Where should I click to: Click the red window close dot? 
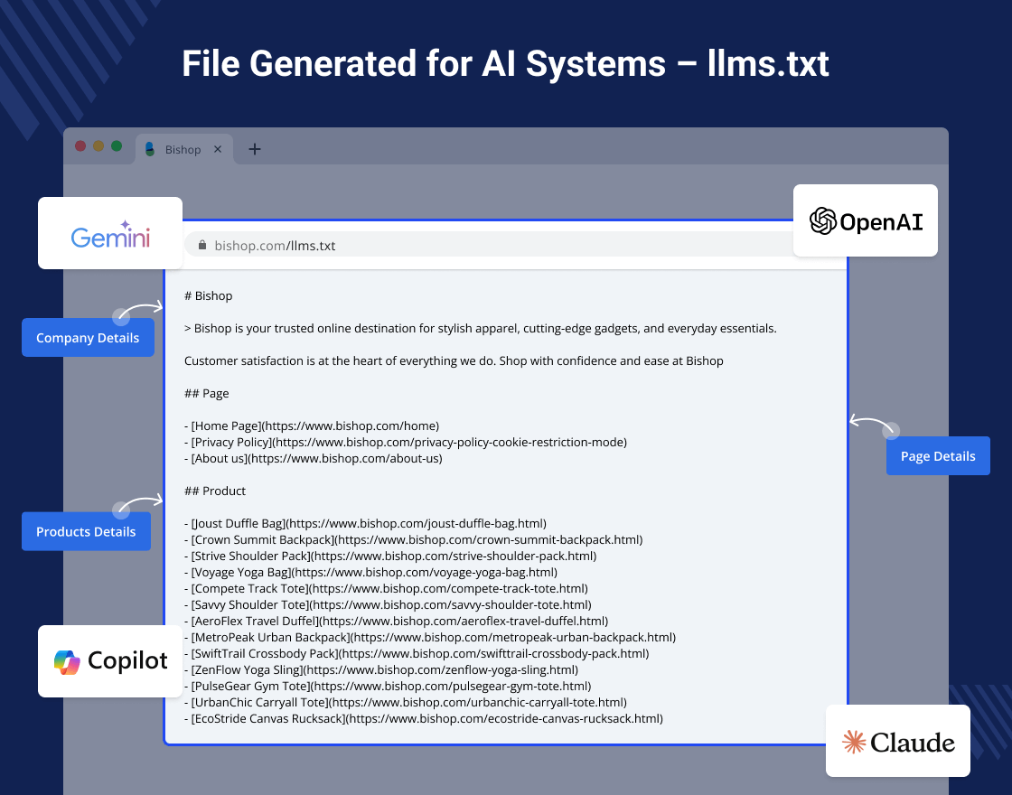tap(80, 145)
